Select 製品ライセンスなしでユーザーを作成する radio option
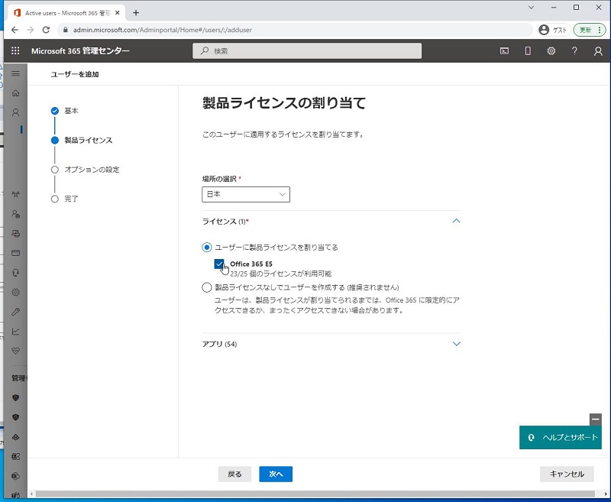611x502 pixels. click(x=206, y=287)
